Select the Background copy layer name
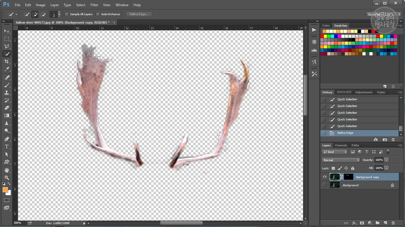The height and width of the screenshot is (227, 405). tap(368, 177)
